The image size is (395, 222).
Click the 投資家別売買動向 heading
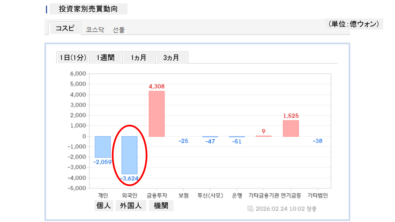click(88, 9)
